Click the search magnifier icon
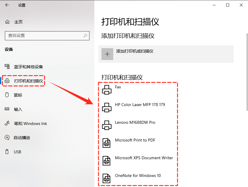This screenshot has width=248, height=187. pos(85,36)
